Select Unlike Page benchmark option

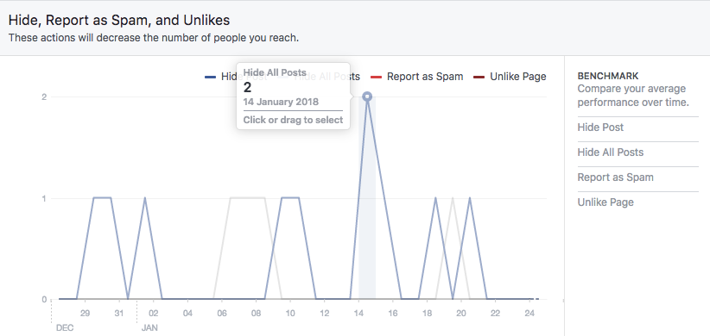(605, 202)
